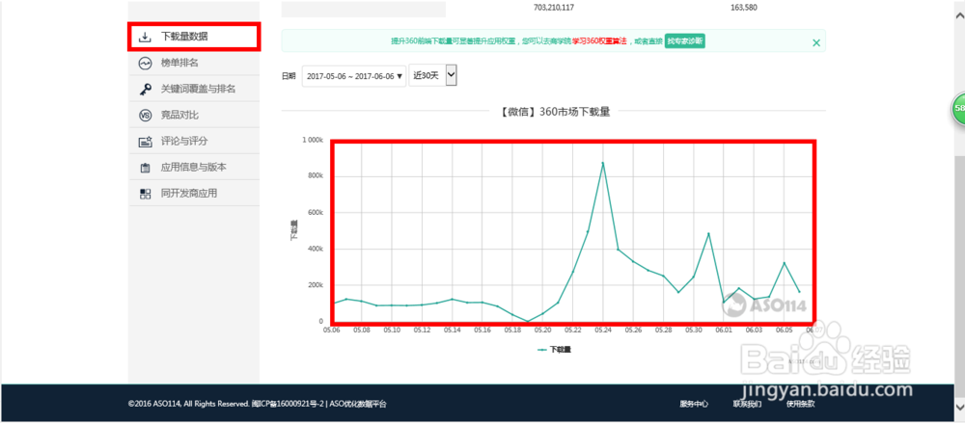The image size is (965, 423).
Task: Open the 2017-05-06 ~ 2017-06-06 date range picker
Action: [x=354, y=76]
